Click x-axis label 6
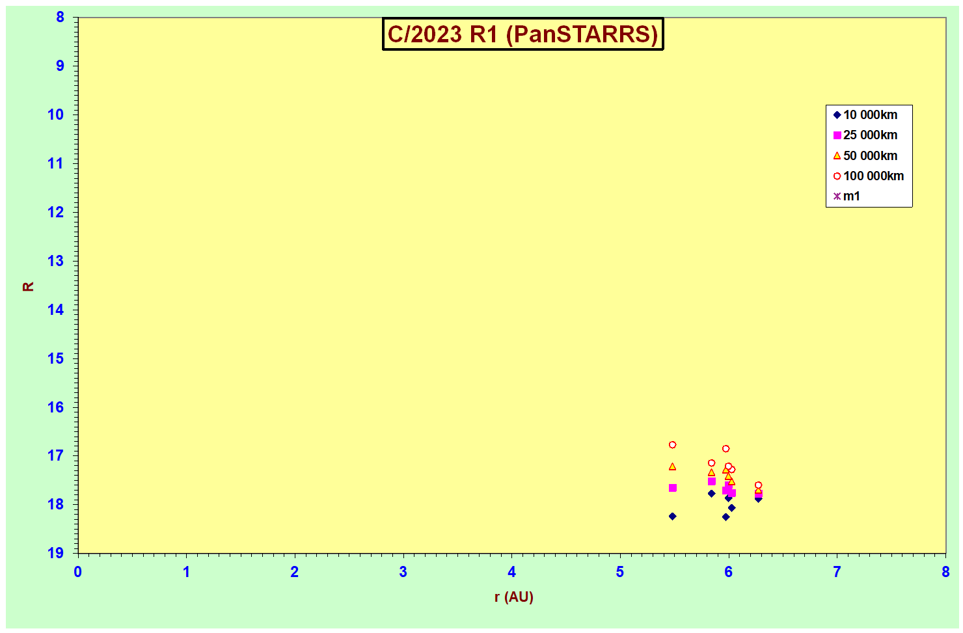 pos(729,572)
